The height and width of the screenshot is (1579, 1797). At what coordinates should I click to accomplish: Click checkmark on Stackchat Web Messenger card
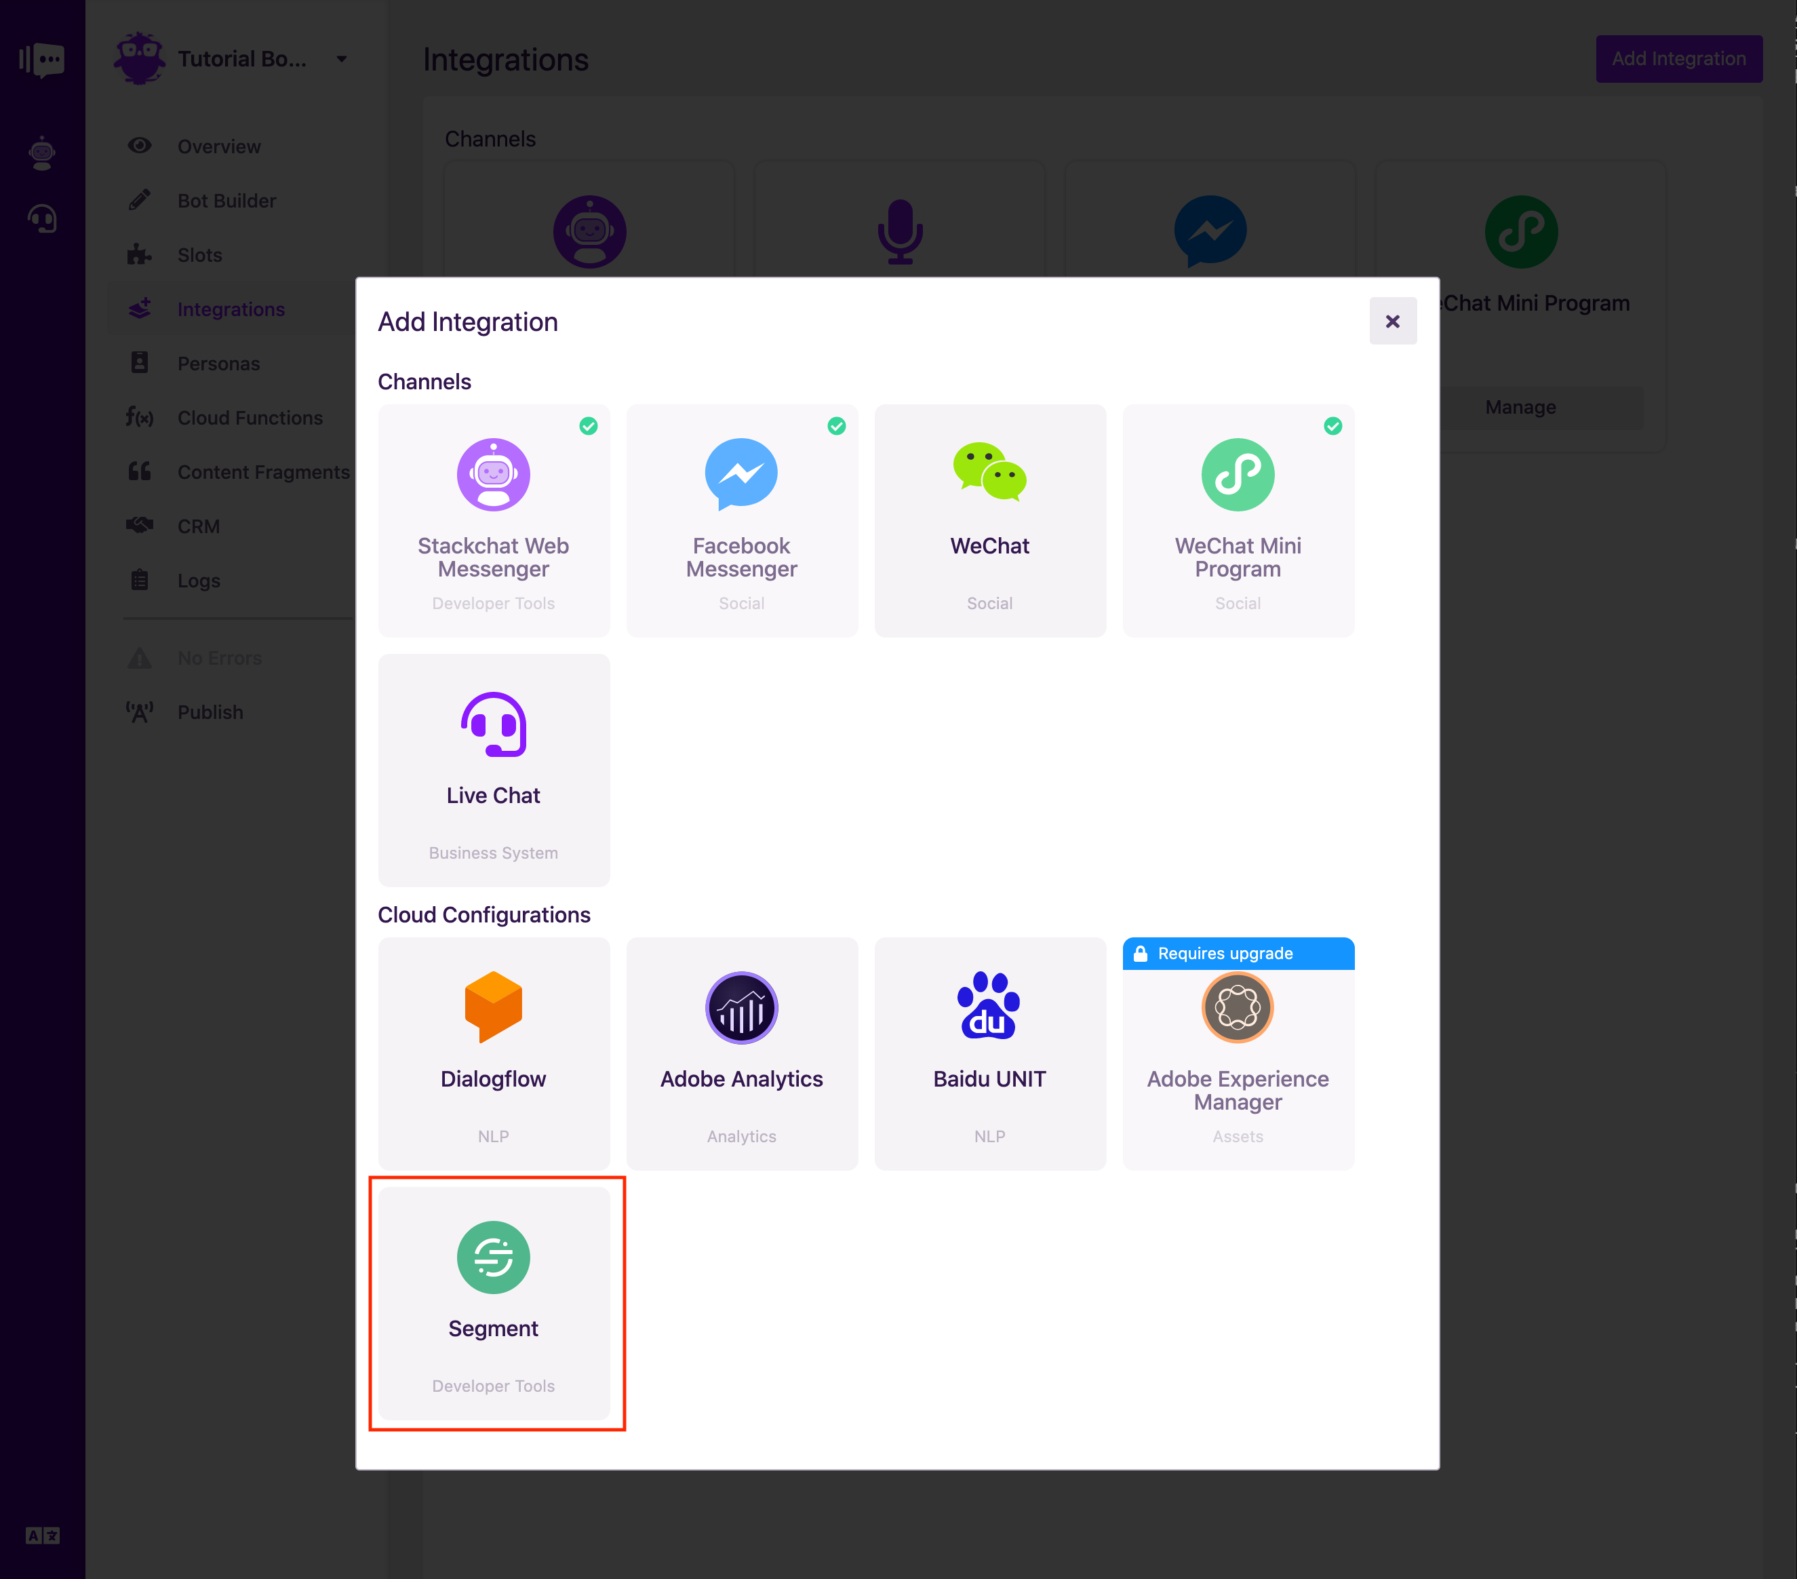pos(588,427)
